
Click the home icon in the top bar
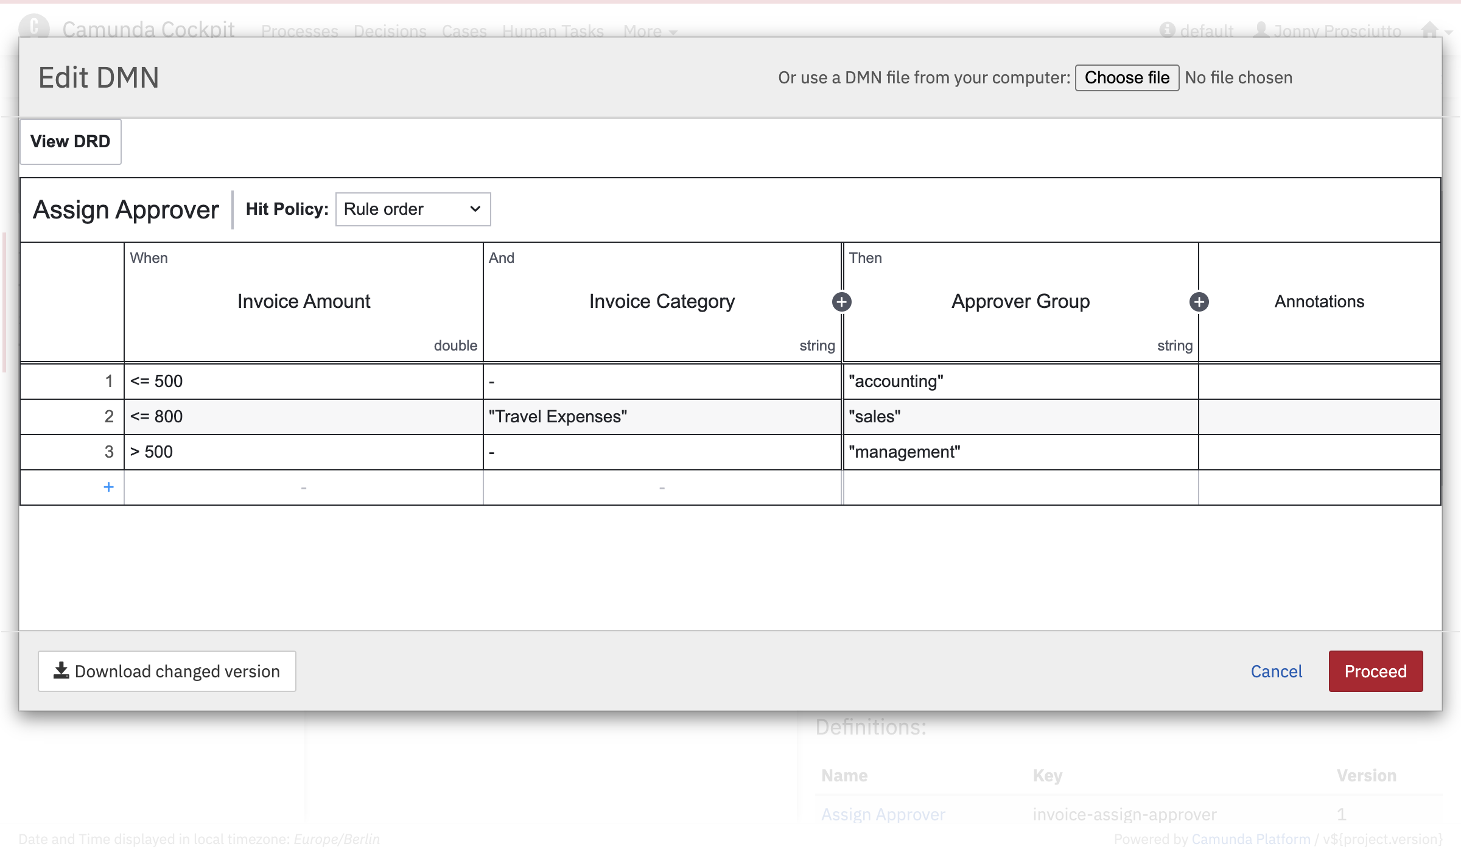tap(1429, 30)
